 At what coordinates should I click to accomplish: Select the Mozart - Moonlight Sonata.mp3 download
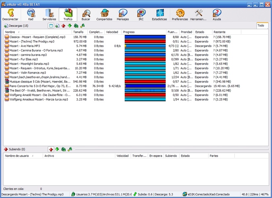tap(29, 64)
